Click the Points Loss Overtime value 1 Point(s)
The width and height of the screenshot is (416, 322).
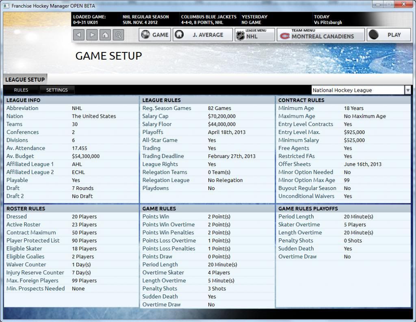tap(219, 240)
